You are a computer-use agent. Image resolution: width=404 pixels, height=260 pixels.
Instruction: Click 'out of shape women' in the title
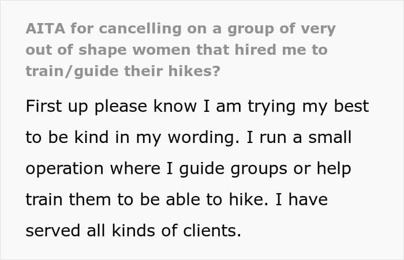pyautogui.click(x=108, y=50)
